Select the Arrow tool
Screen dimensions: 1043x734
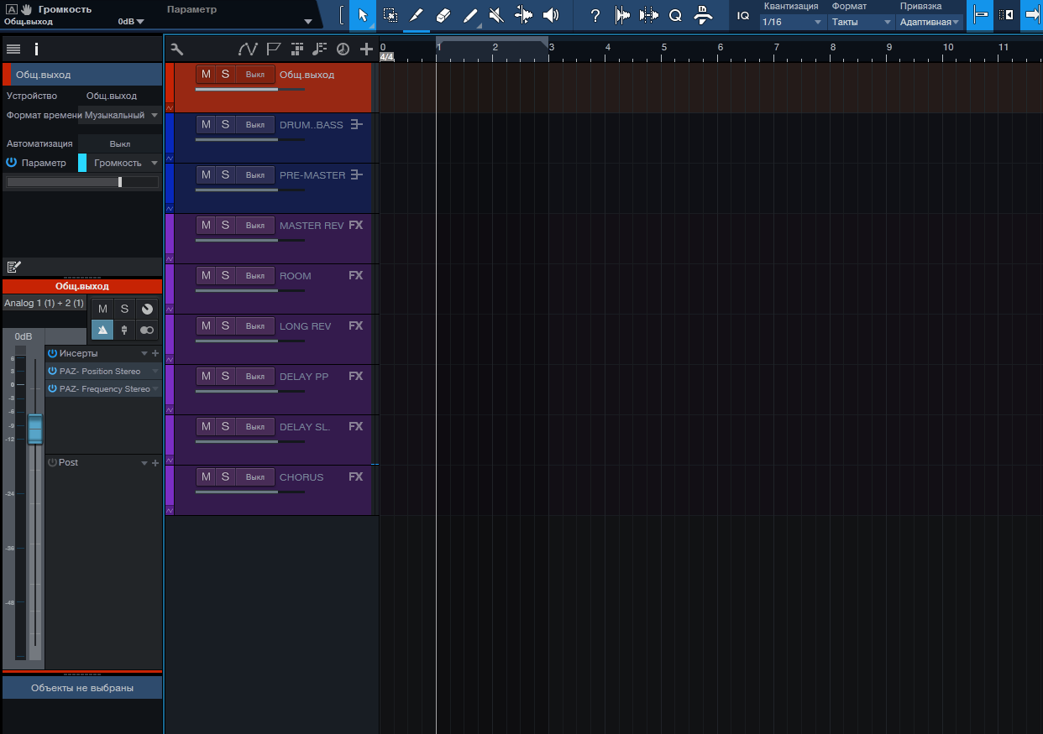tap(363, 15)
